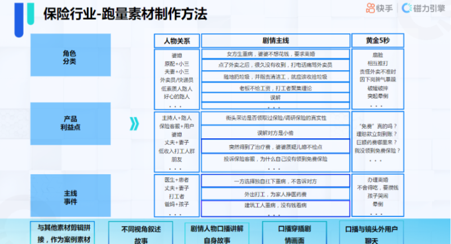This screenshot has width=451, height=244.
Task: Click the text 突起晕倒
Action: (x=378, y=96)
